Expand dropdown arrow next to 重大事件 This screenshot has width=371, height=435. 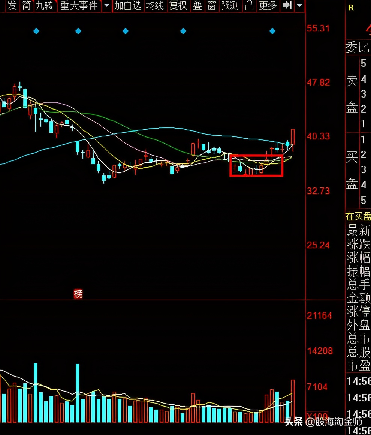click(x=107, y=6)
